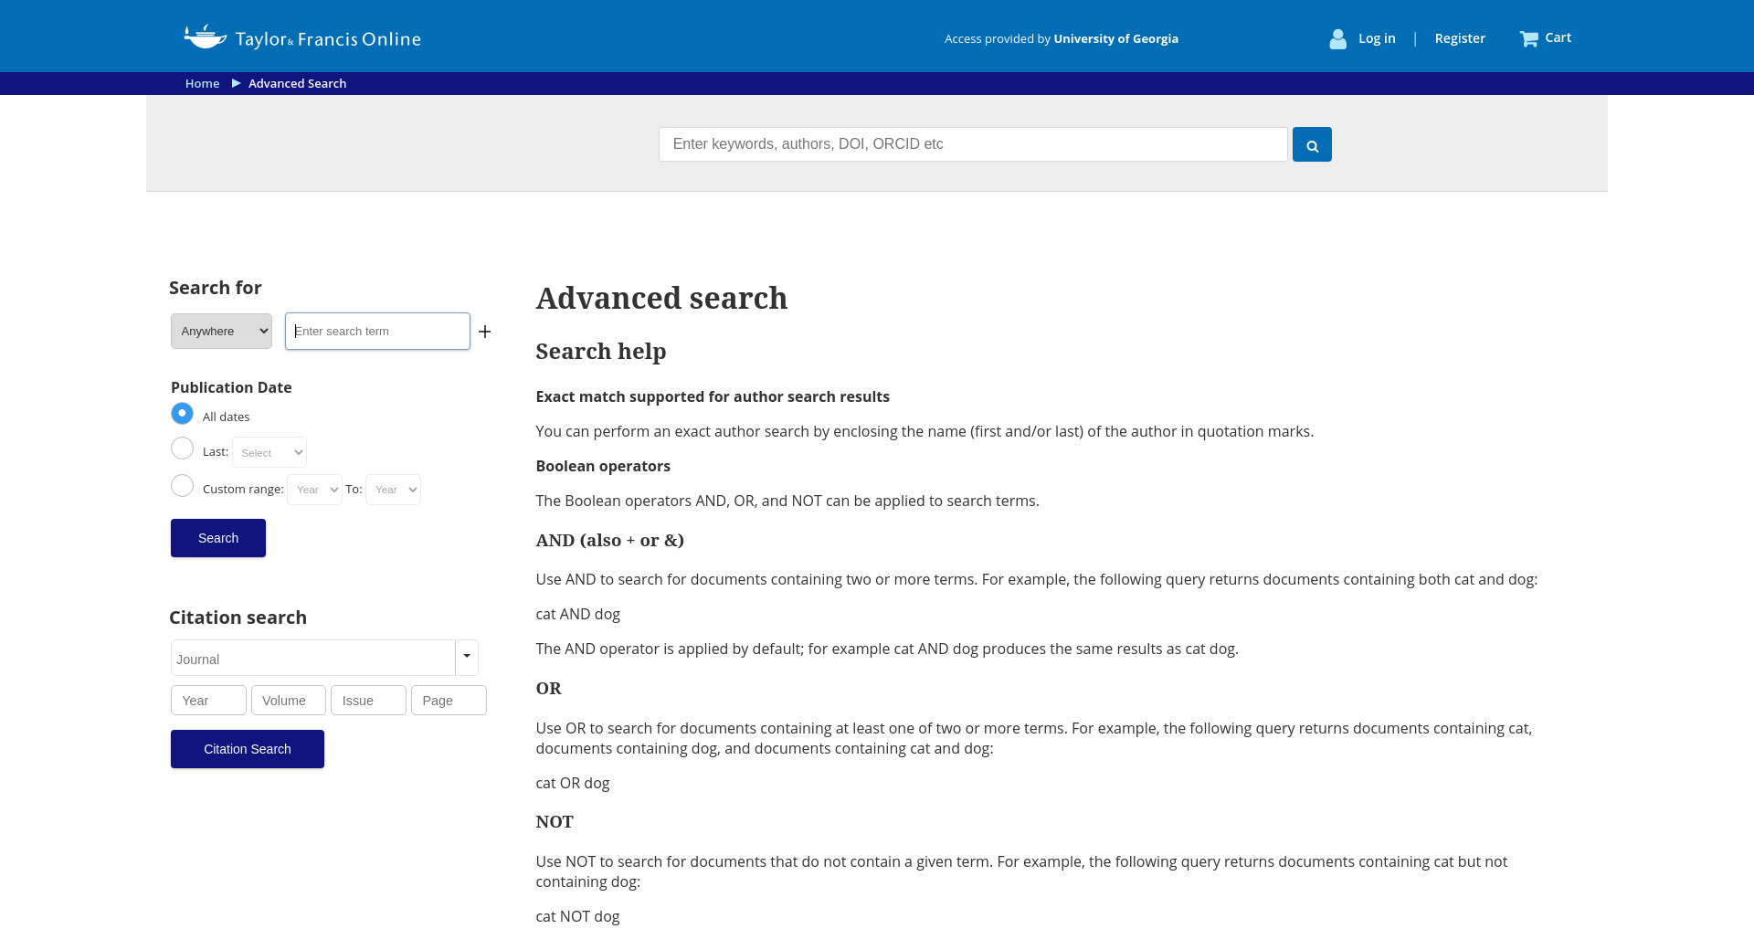
Task: Focus the keywords, authors, DOI search box
Action: click(x=973, y=144)
